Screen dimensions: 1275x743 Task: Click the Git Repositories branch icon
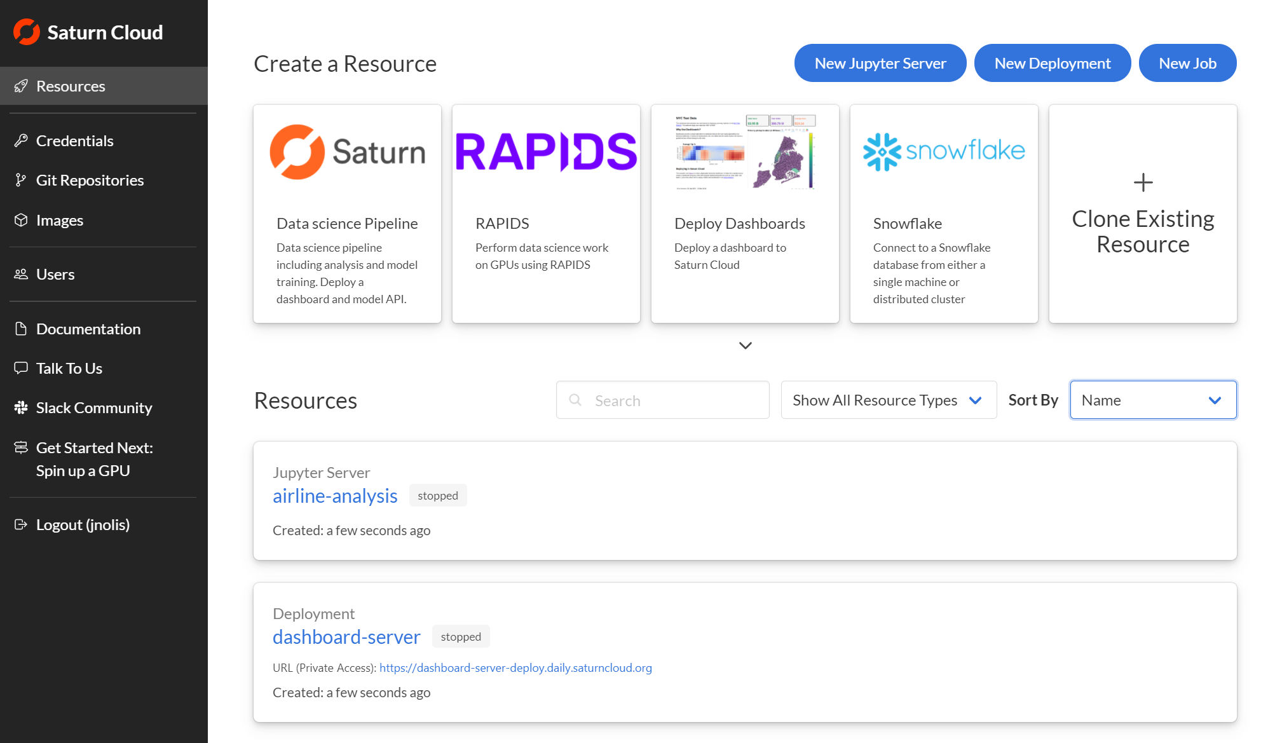point(21,180)
